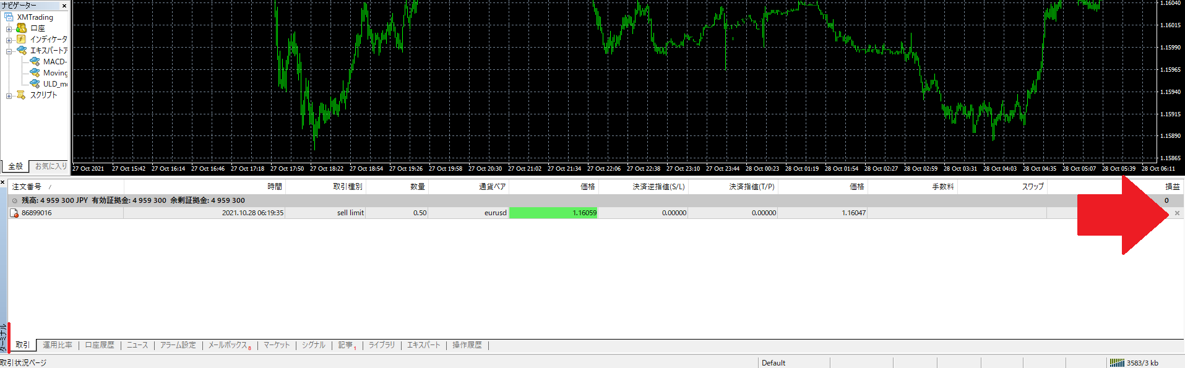Select the Moving Average expert advisor
Viewport: 1185px width, 368px height.
(54, 72)
